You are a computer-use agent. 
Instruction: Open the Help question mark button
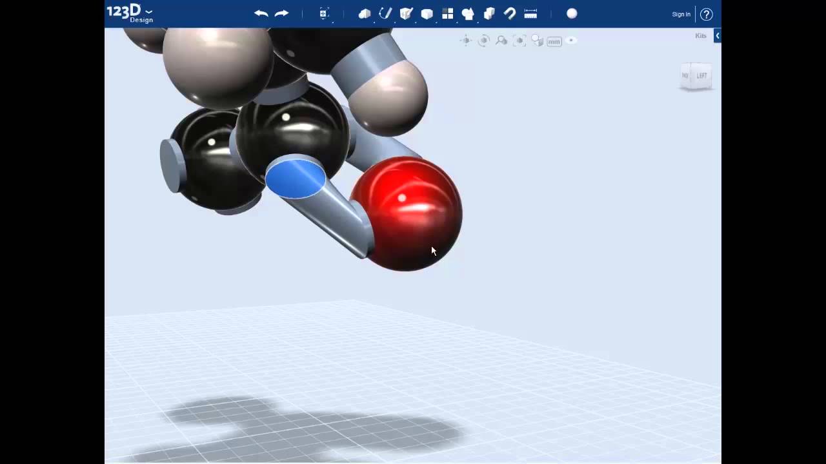[x=707, y=14]
